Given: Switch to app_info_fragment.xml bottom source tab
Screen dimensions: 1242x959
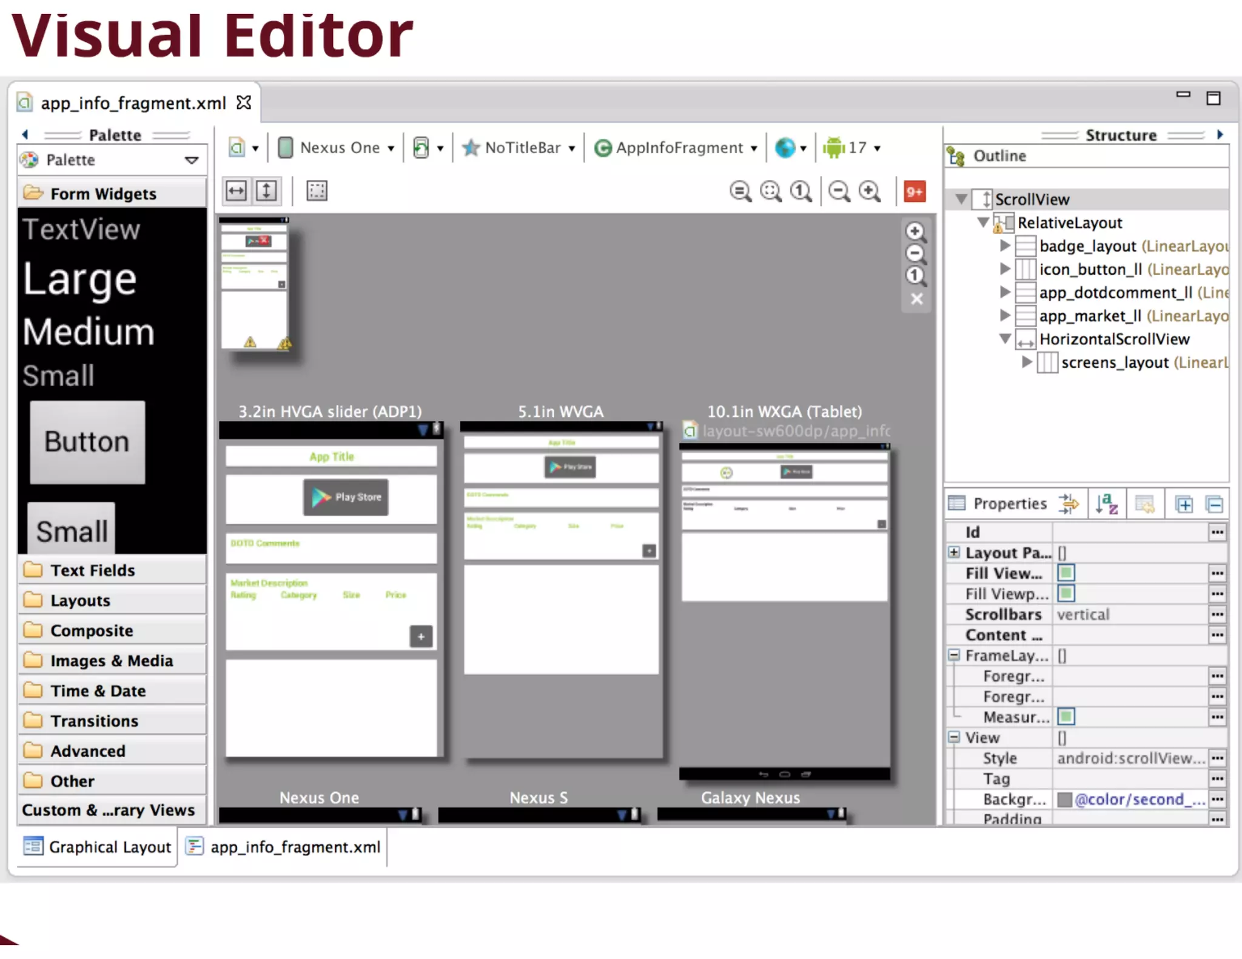Looking at the screenshot, I should 283,847.
